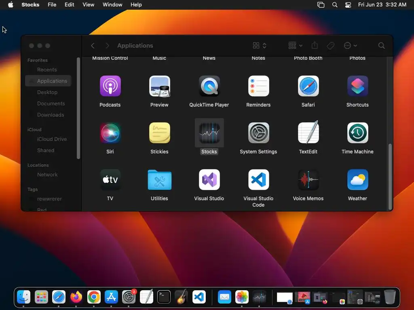Select Desktop in the sidebar
This screenshot has height=310, width=414.
49,92
